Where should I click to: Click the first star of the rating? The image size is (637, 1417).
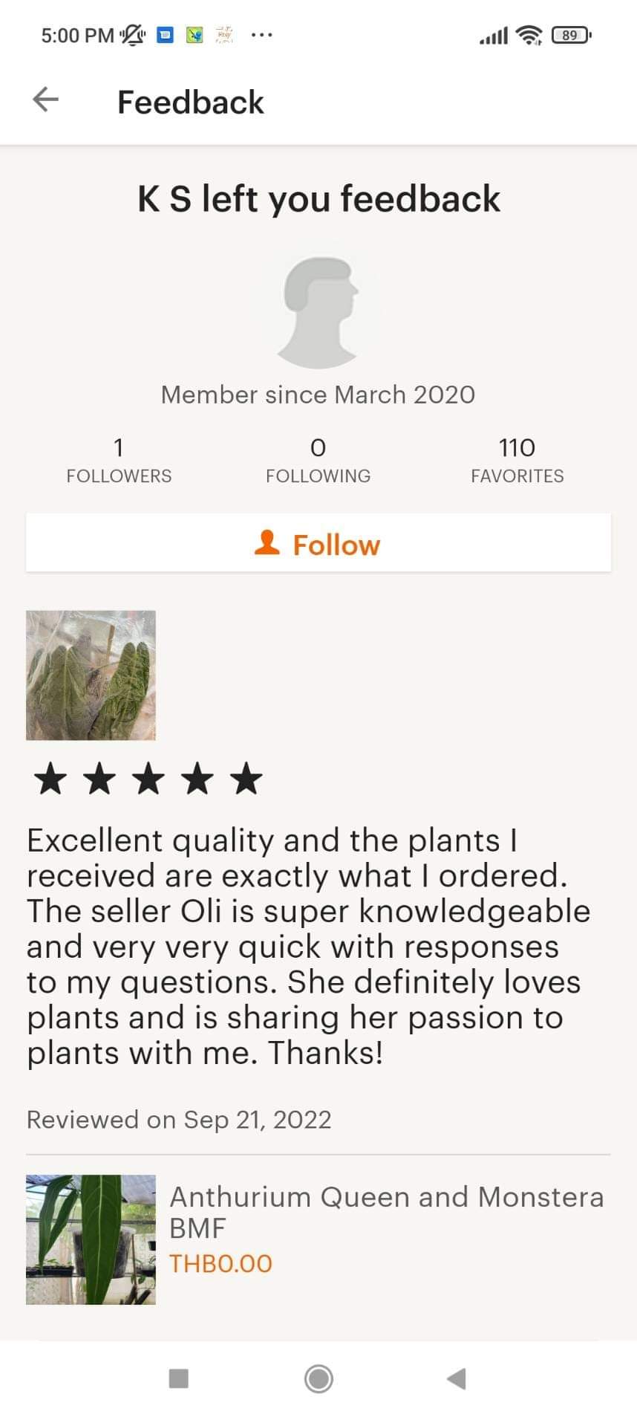[x=50, y=779]
